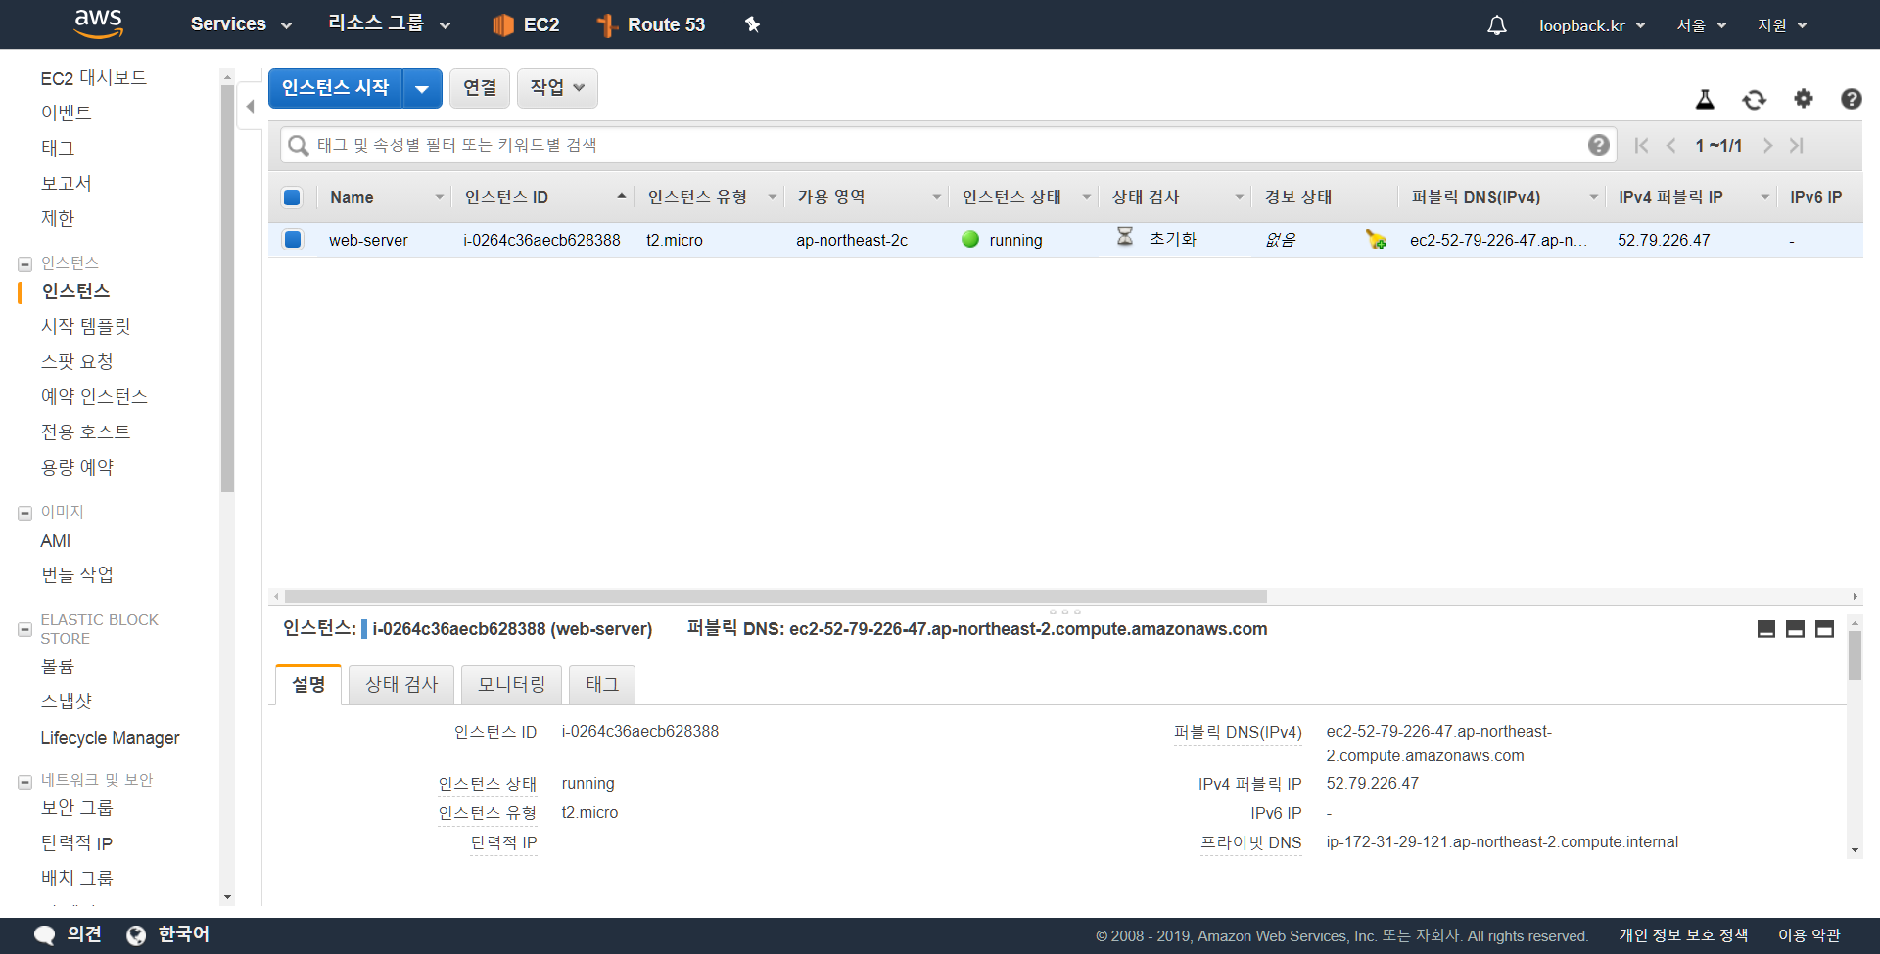Open the launch instance split-button arrow
1880x954 pixels.
point(422,89)
